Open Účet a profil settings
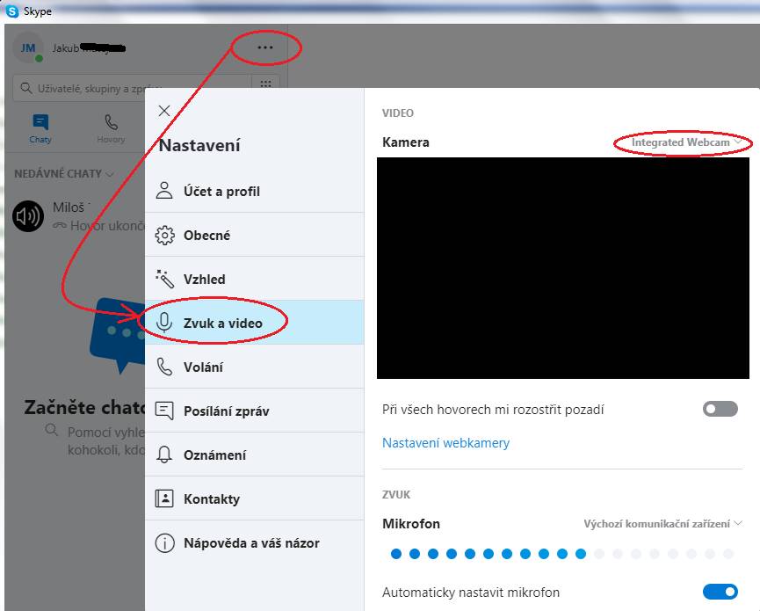 (255, 191)
